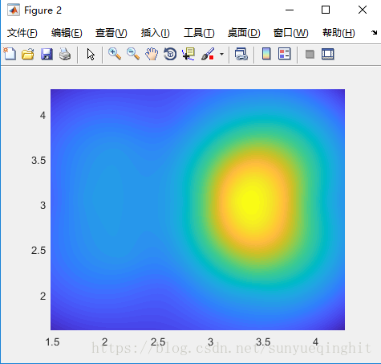
Task: Activate the Brush data tool
Action: pyautogui.click(x=208, y=54)
